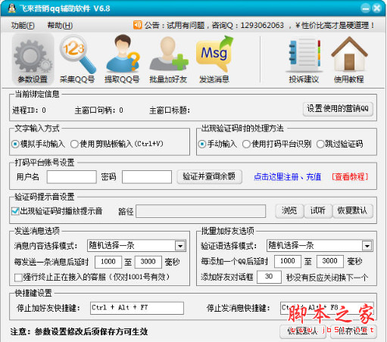Open 发送消息 Msg icon
387x342 pixels.
pyautogui.click(x=214, y=60)
